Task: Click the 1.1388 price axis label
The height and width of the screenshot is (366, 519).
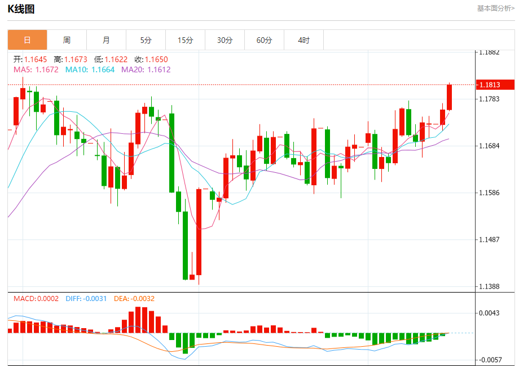Action: coord(489,286)
